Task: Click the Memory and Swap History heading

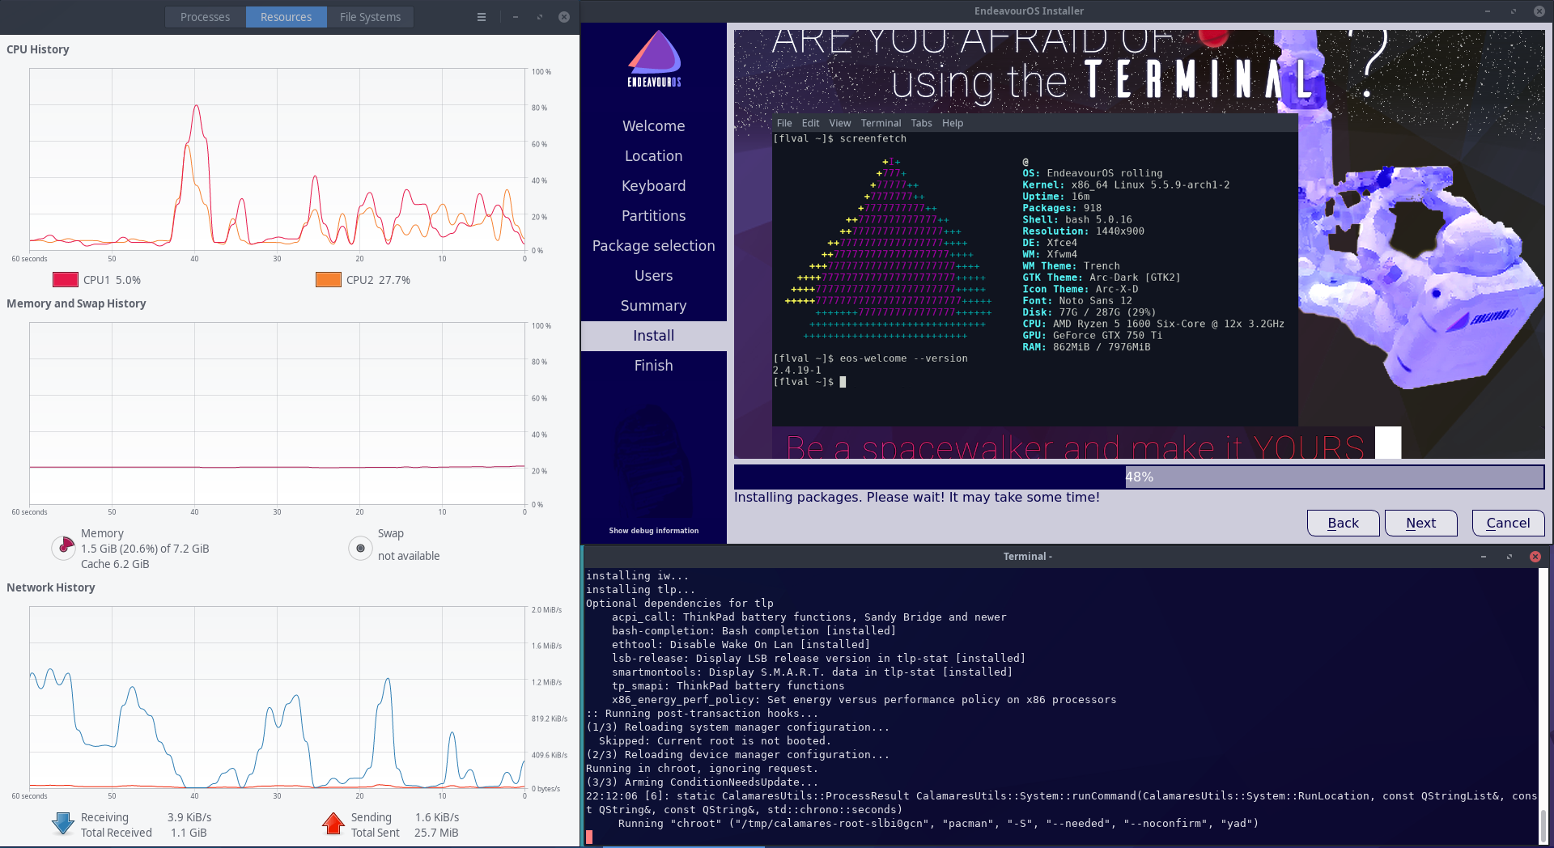Action: pos(76,303)
